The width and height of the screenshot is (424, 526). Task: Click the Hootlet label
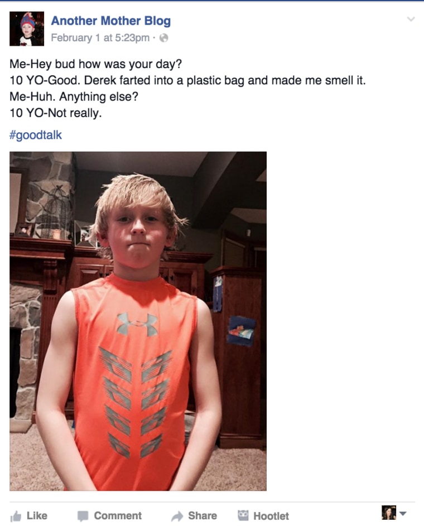click(x=271, y=516)
